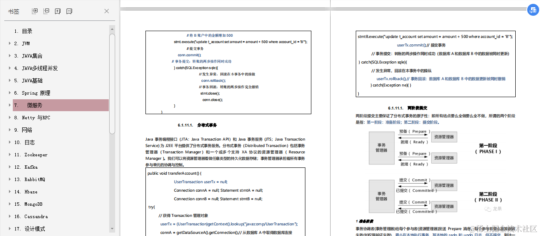Viewport: 540px width, 236px height.
Task: Go to JAVA集合 bookmark entry
Action: coord(28,56)
